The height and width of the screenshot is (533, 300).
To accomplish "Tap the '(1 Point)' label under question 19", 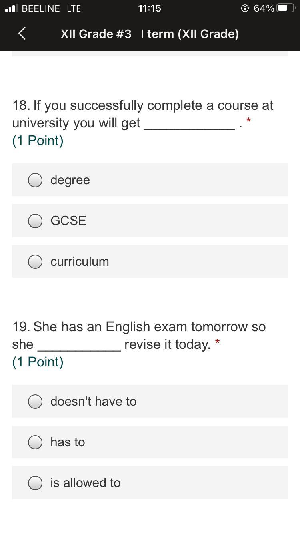I will (38, 362).
